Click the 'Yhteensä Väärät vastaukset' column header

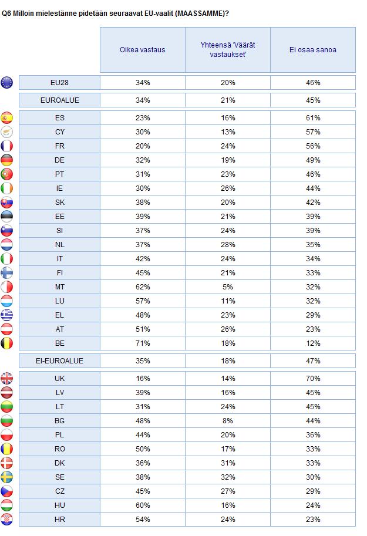[x=228, y=50]
